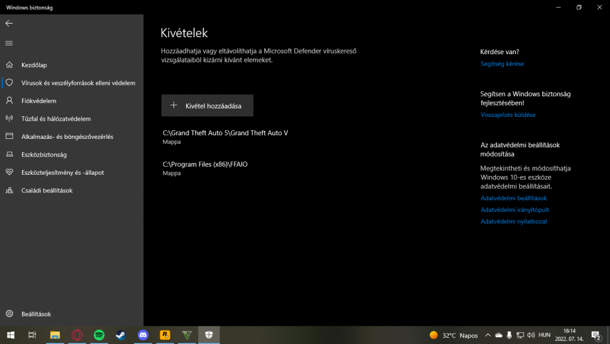Click the OneDrive cloud tray icon
Screen dimensions: 610x344
point(498,335)
